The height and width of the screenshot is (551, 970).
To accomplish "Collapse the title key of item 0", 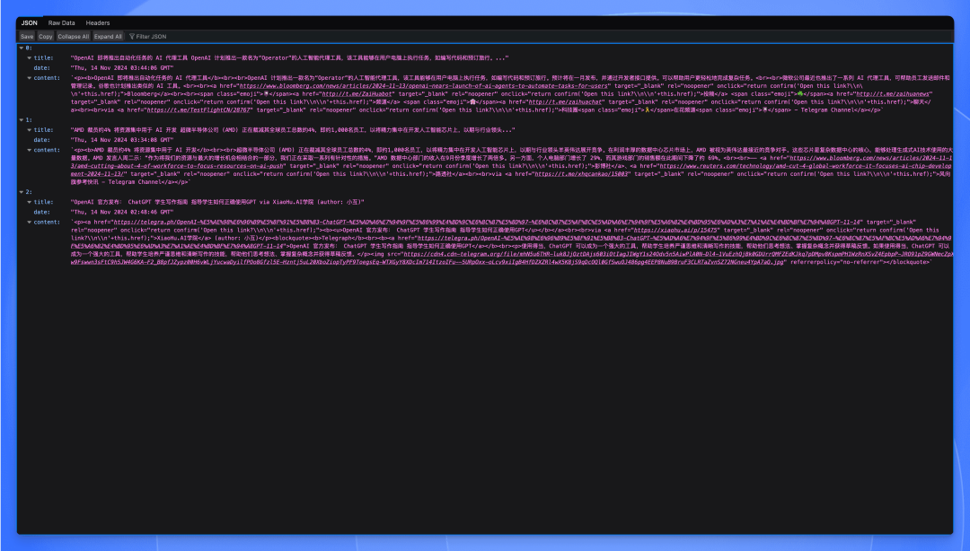I will [29, 58].
